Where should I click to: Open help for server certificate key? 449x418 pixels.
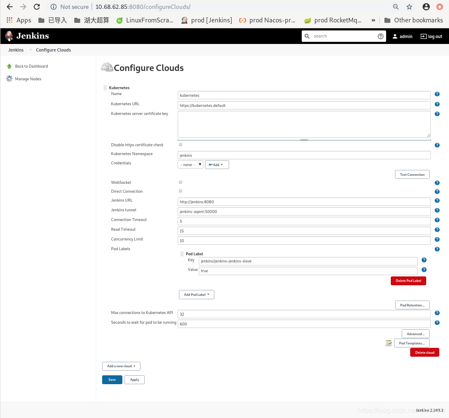(x=437, y=114)
